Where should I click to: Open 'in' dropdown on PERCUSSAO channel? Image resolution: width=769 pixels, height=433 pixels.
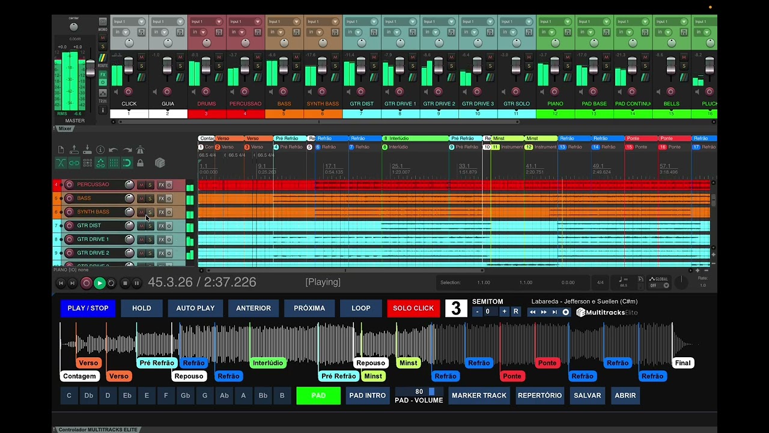(x=238, y=32)
